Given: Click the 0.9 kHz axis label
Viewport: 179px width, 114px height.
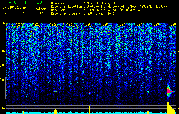Looking at the screenshot, I should point(3,66).
